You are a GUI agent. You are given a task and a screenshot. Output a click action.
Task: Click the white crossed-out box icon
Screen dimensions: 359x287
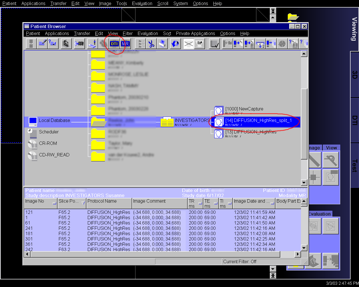pyautogui.click(x=188, y=44)
